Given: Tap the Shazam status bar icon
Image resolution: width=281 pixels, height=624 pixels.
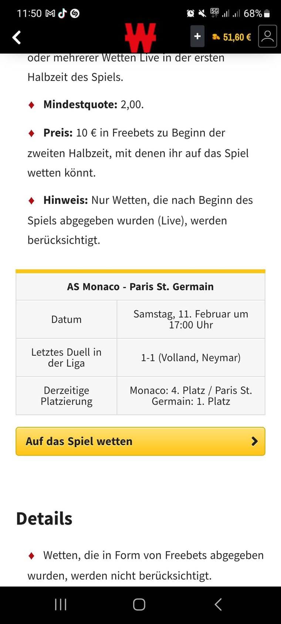Looking at the screenshot, I should click(x=75, y=14).
